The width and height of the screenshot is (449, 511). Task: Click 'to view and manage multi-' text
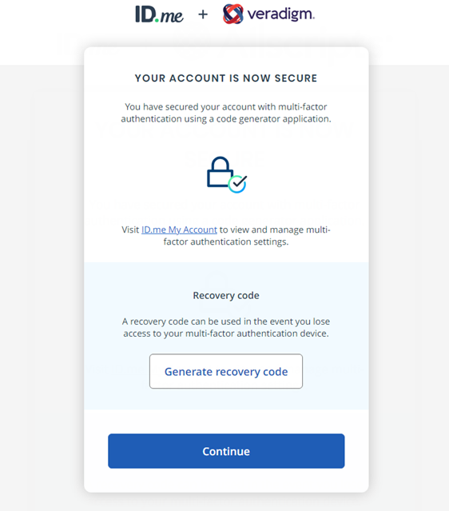(x=275, y=230)
